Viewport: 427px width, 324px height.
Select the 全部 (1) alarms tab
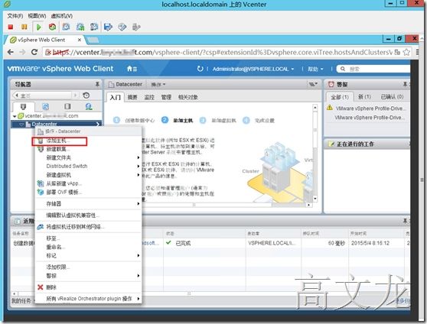pos(340,97)
